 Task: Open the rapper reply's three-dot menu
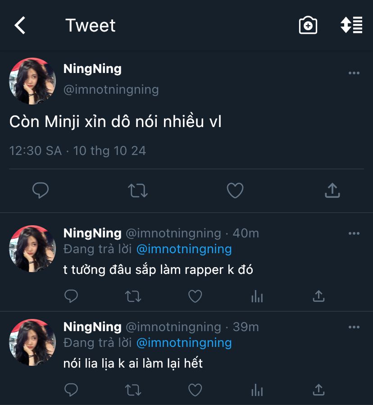[354, 233]
